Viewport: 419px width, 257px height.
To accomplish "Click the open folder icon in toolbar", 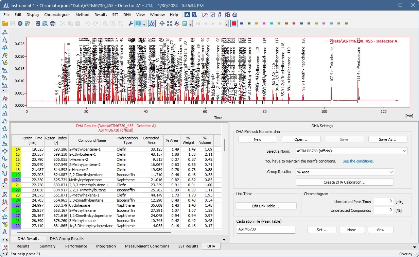I will point(5,23).
